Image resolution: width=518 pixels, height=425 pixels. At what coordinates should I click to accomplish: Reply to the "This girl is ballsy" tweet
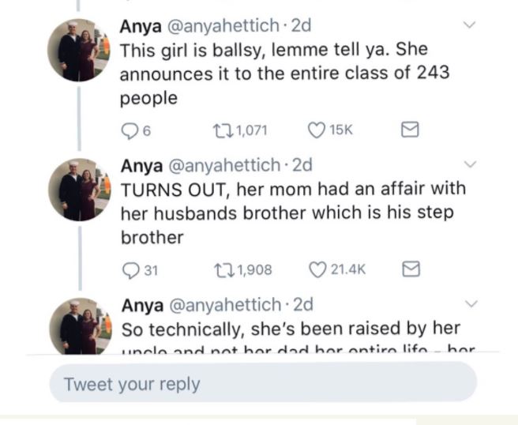tap(129, 130)
